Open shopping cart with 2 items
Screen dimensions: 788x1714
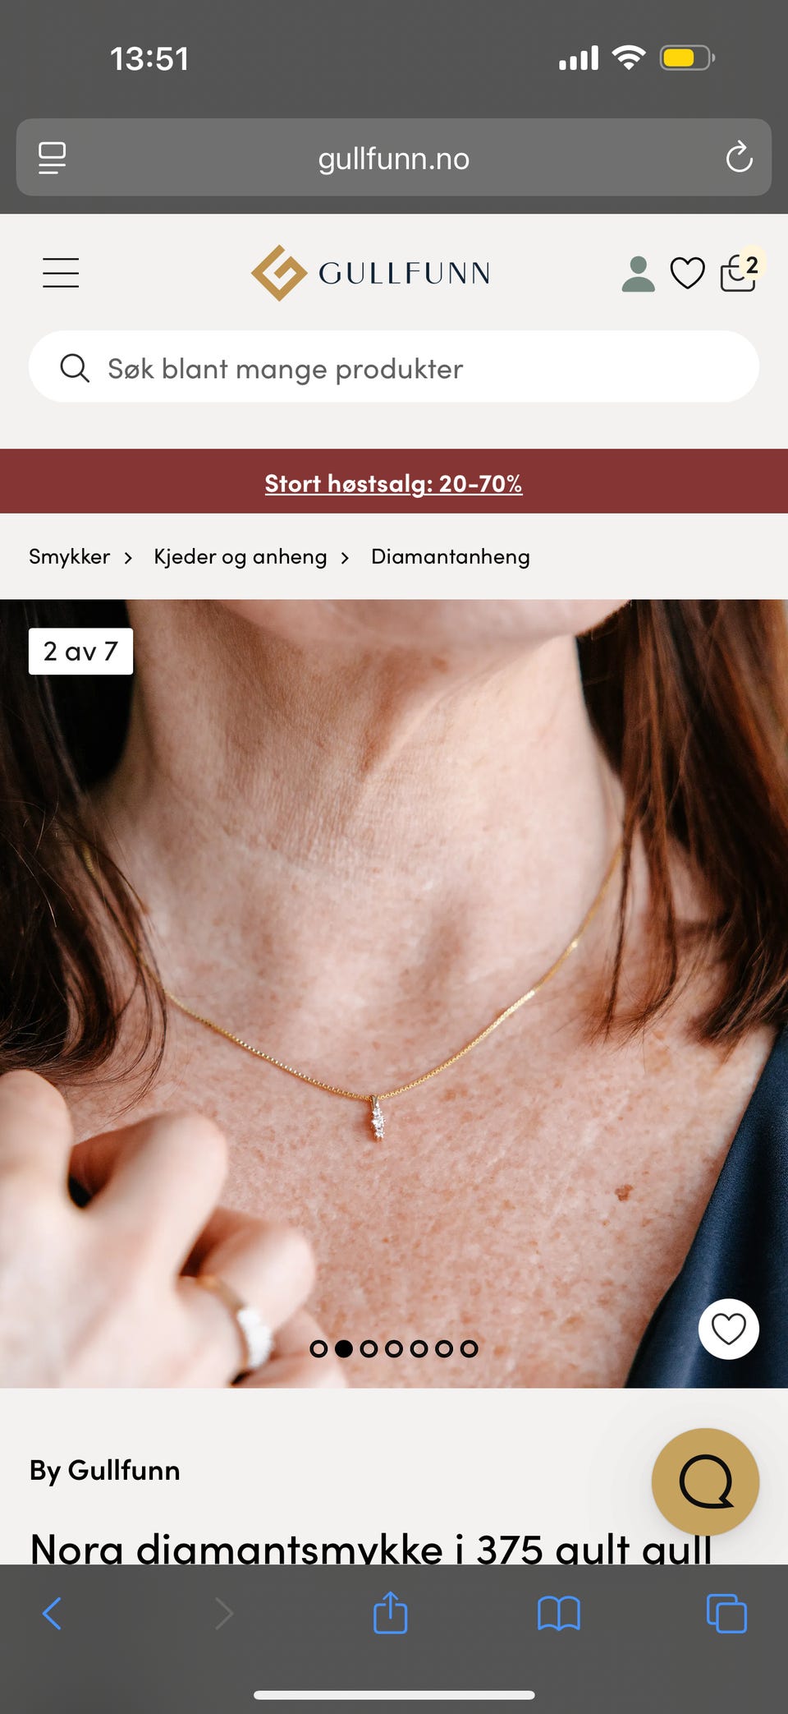pyautogui.click(x=740, y=271)
